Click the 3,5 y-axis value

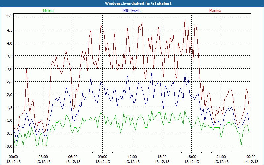point(10,56)
